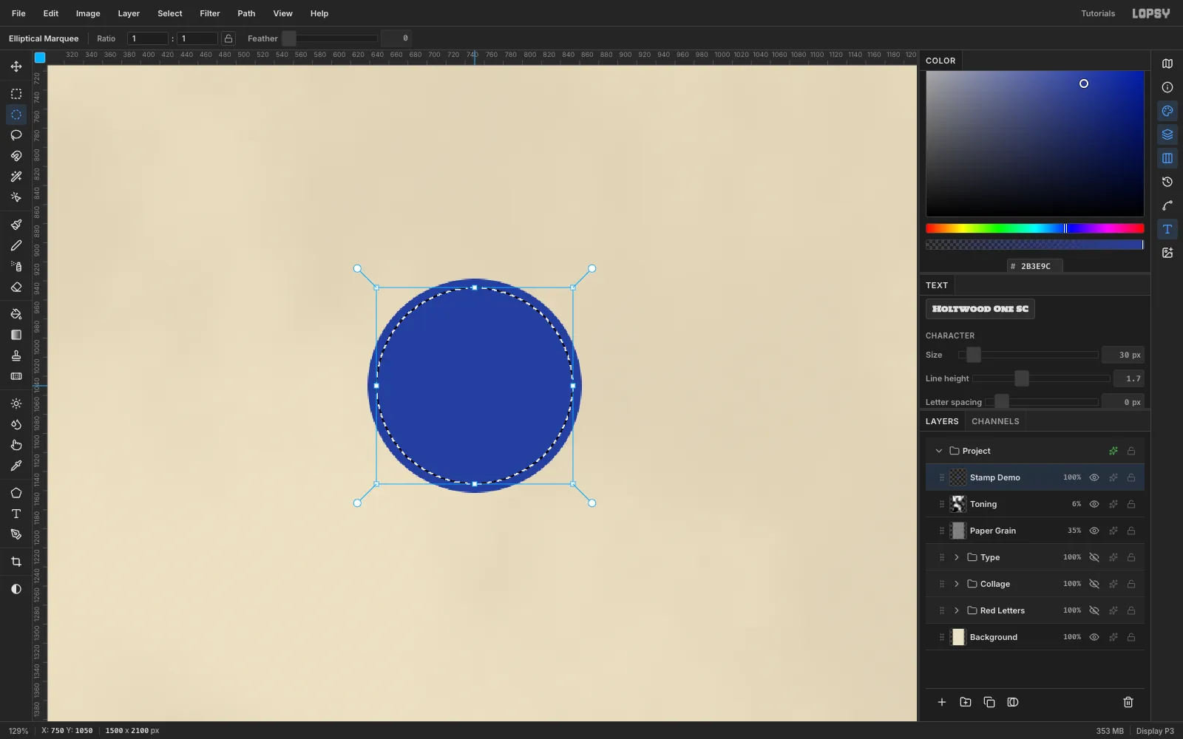1183x739 pixels.
Task: Select the Gradient tool
Action: [16, 335]
